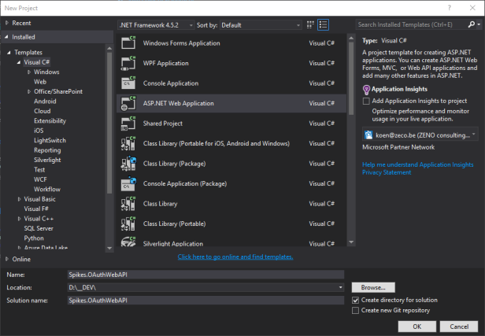Select the WCF template category
Viewport: 485px width, 336px height.
coord(40,179)
